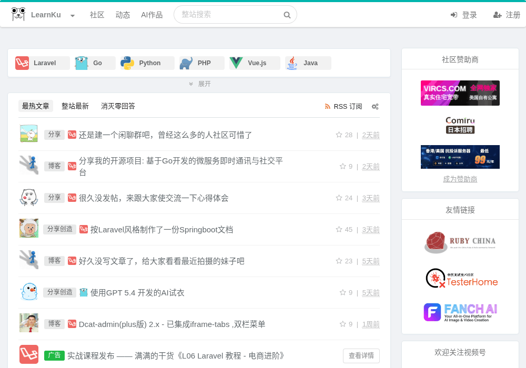Click star count 24 on 很久没发帖 post

(344, 198)
